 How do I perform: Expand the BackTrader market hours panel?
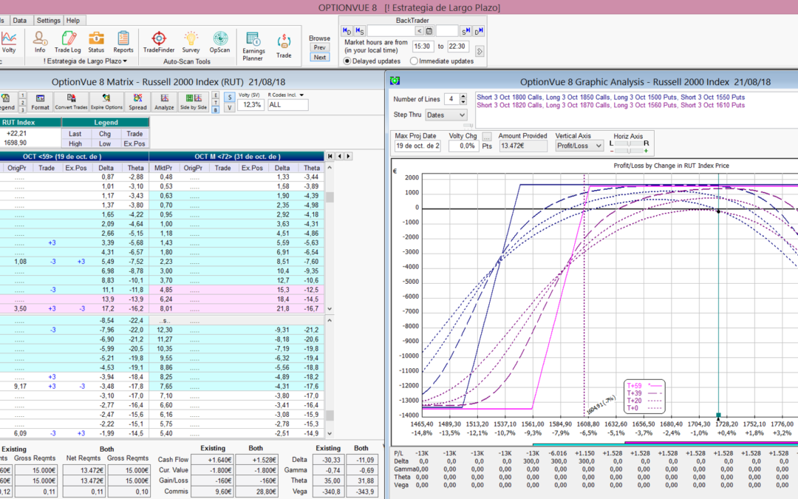pyautogui.click(x=480, y=52)
